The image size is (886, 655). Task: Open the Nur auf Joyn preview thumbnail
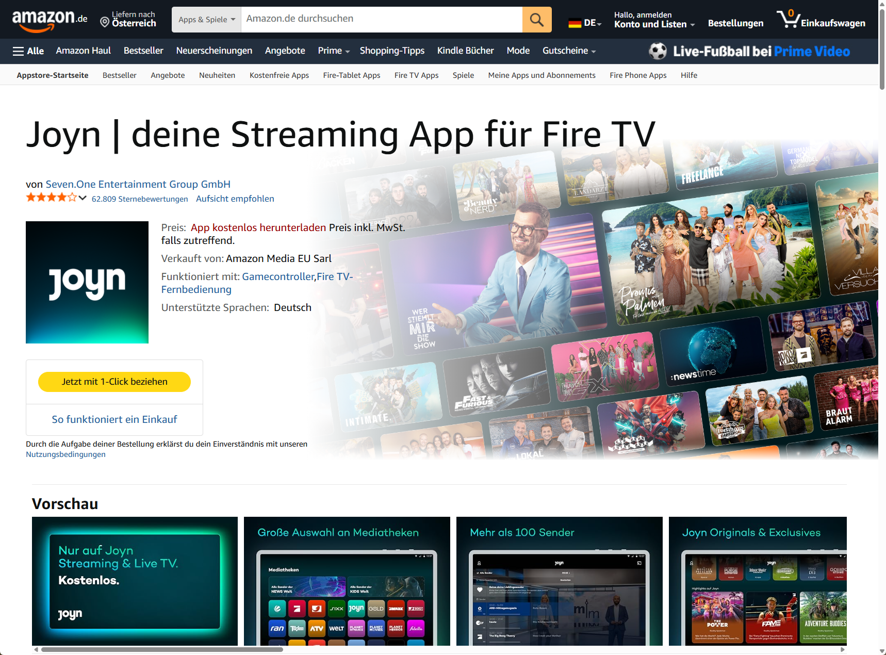click(135, 581)
